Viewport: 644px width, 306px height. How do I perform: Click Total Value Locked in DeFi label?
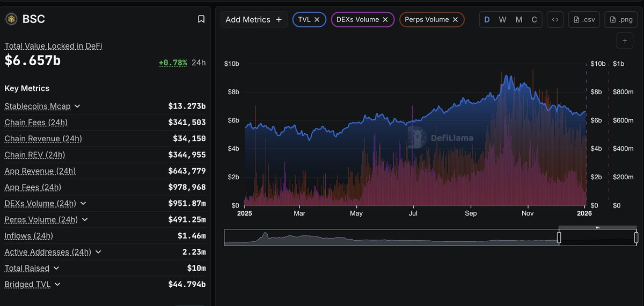pyautogui.click(x=53, y=46)
